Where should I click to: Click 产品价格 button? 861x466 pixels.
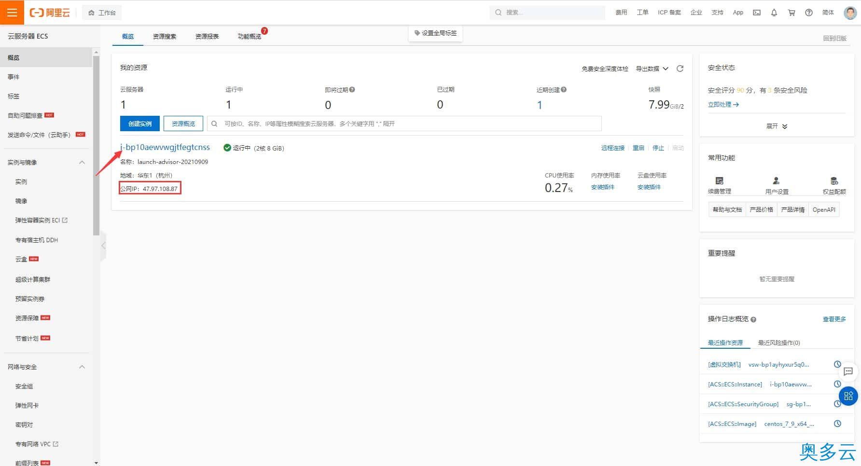point(762,210)
